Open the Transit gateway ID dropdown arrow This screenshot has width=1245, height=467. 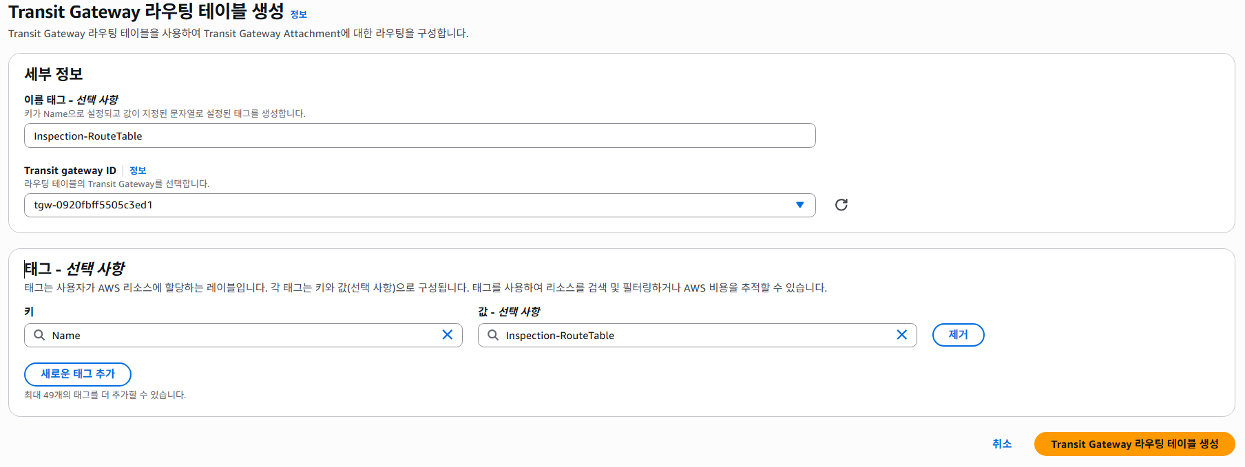click(799, 205)
